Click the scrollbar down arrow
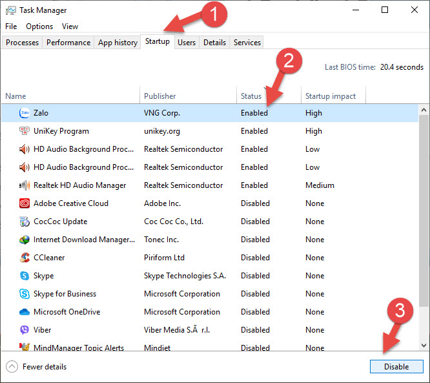 [424, 345]
